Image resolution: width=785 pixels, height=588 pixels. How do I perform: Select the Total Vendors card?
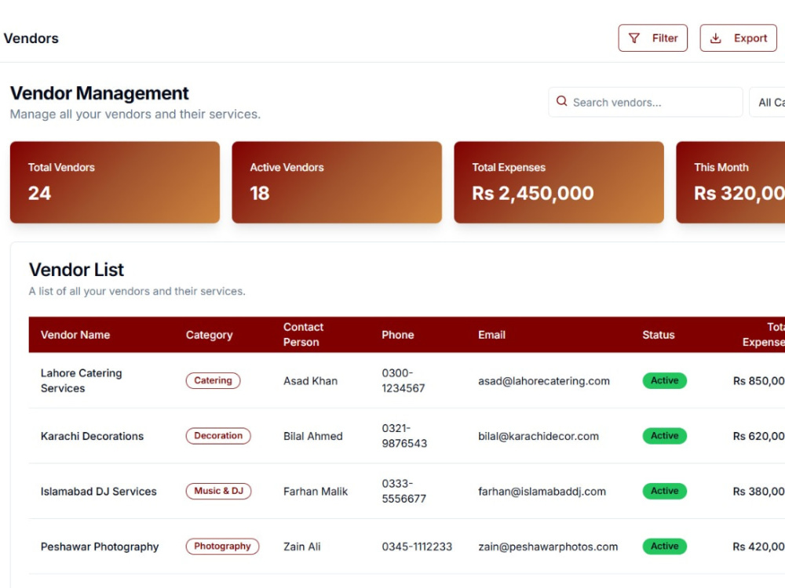click(x=115, y=182)
